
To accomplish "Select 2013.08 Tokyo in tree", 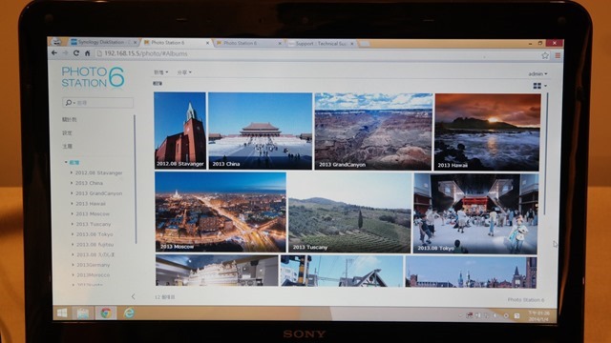I will pyautogui.click(x=95, y=234).
